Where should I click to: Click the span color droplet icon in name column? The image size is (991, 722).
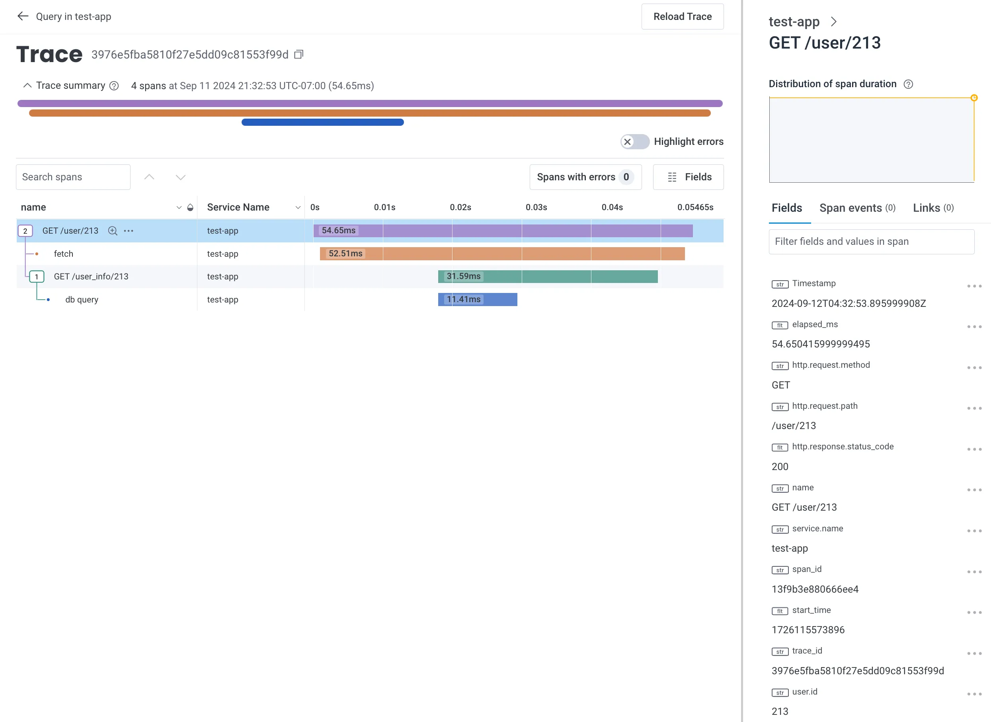[x=190, y=208]
